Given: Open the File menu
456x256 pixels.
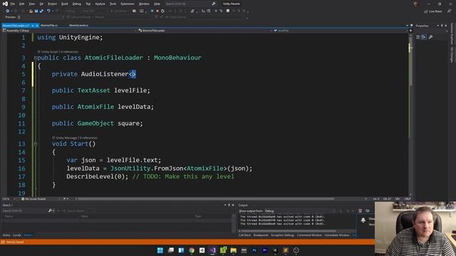Looking at the screenshot, I should point(13,4).
